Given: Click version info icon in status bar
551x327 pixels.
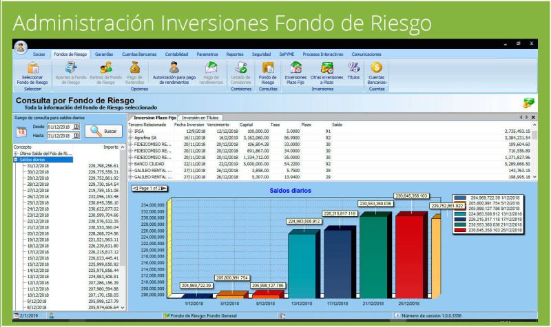Looking at the screenshot, I should [397, 315].
